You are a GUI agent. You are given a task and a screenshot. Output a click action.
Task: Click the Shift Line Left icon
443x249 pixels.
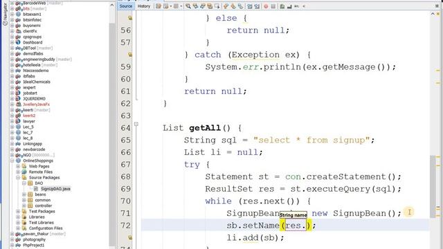(250, 6)
